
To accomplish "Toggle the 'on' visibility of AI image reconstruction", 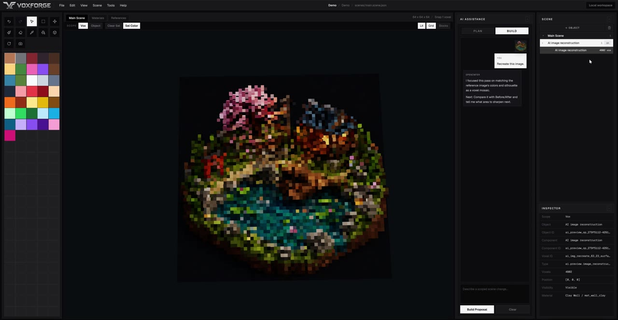I will click(608, 43).
